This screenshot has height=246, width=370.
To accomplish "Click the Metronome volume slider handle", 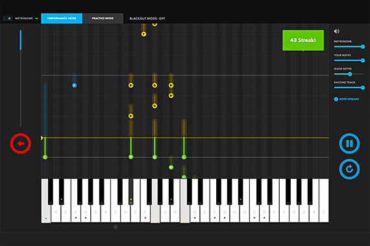I will coord(363,47).
